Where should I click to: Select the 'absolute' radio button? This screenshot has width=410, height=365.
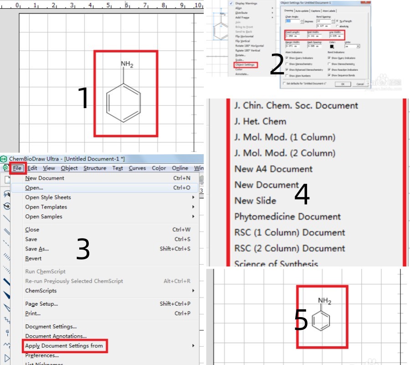[337, 26]
